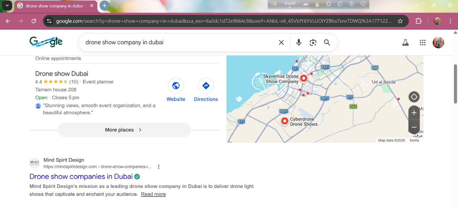
Task: Expand the More places list
Action: 124,130
